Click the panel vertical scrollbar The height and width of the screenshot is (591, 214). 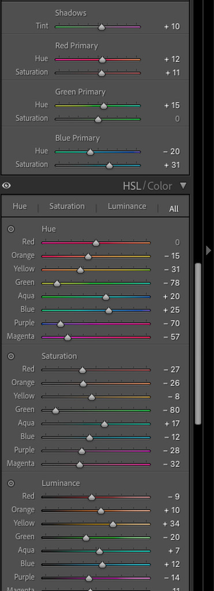tap(198, 344)
